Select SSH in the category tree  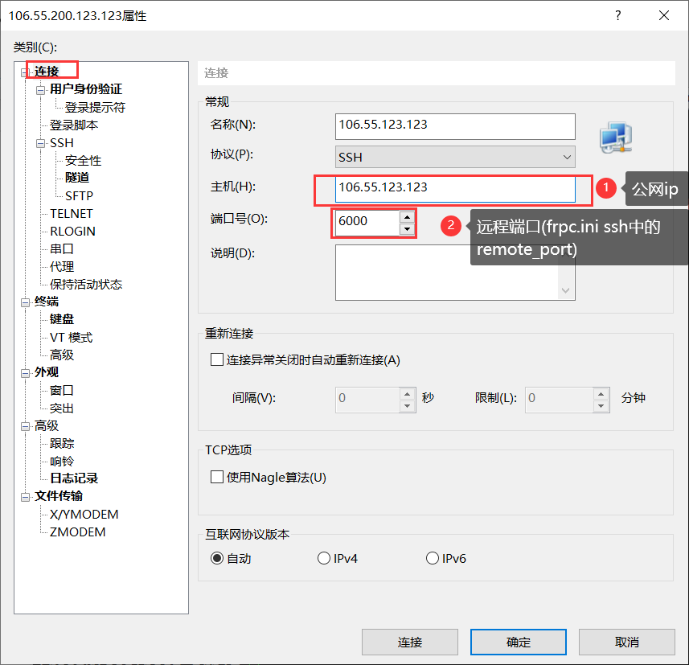(x=62, y=143)
